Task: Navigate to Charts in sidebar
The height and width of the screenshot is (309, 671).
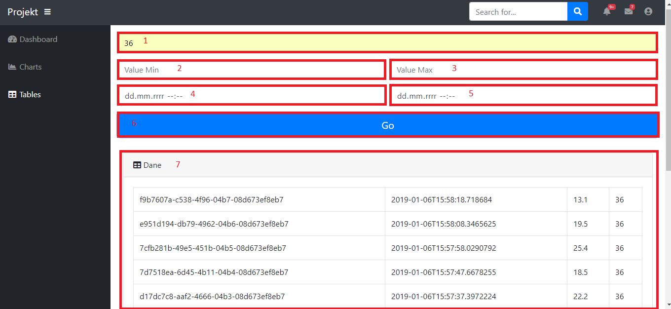Action: (x=31, y=67)
